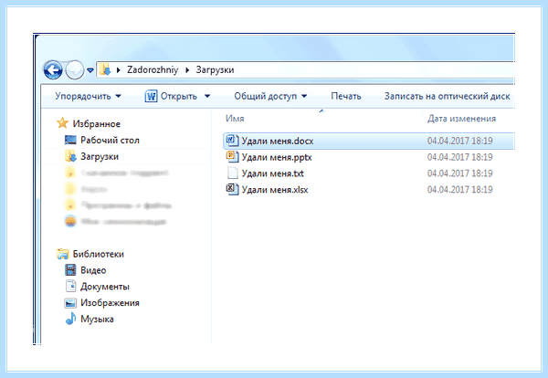Click the blank icon of Удали меня.txt
548x378 pixels.
[232, 173]
